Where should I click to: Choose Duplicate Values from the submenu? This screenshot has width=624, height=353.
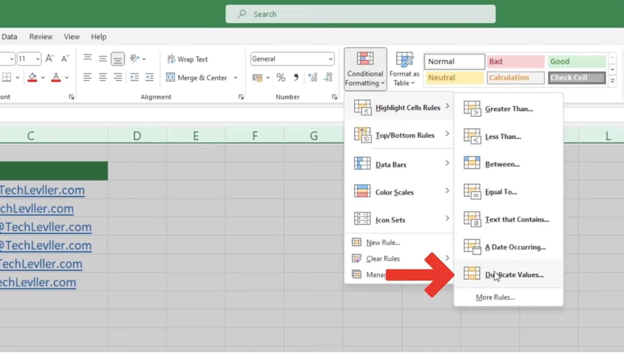click(x=514, y=274)
